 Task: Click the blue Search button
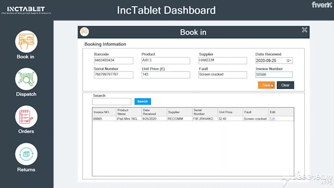point(143,102)
